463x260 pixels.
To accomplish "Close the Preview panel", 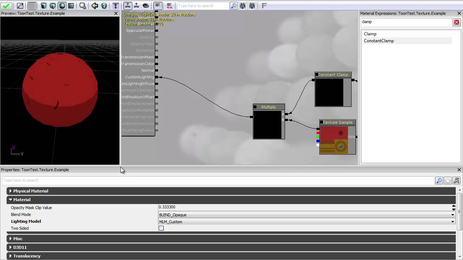I will point(116,13).
